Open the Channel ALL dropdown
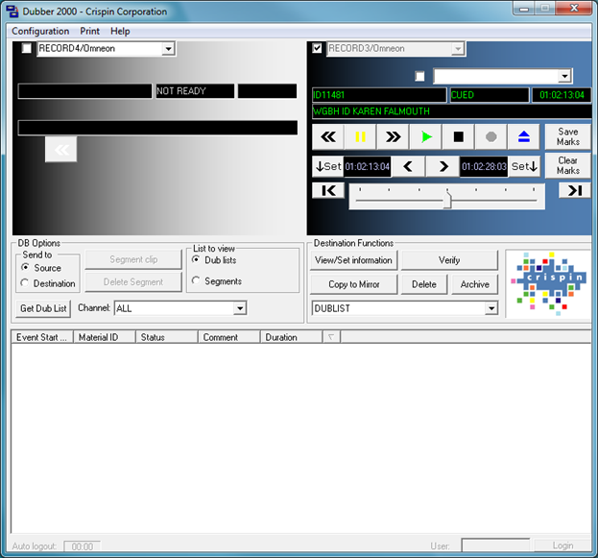Viewport: 598px width, 558px height. pyautogui.click(x=240, y=308)
